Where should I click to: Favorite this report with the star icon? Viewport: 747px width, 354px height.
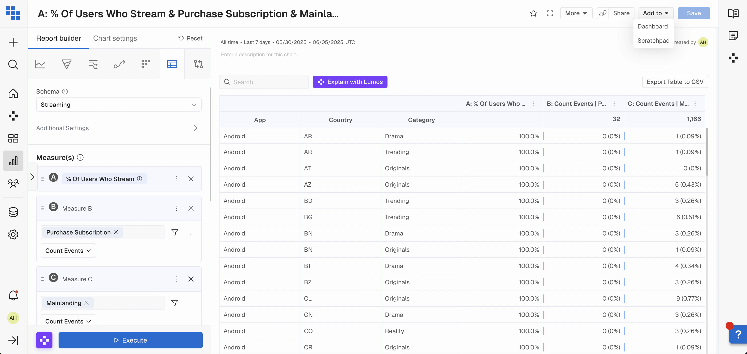coord(533,13)
